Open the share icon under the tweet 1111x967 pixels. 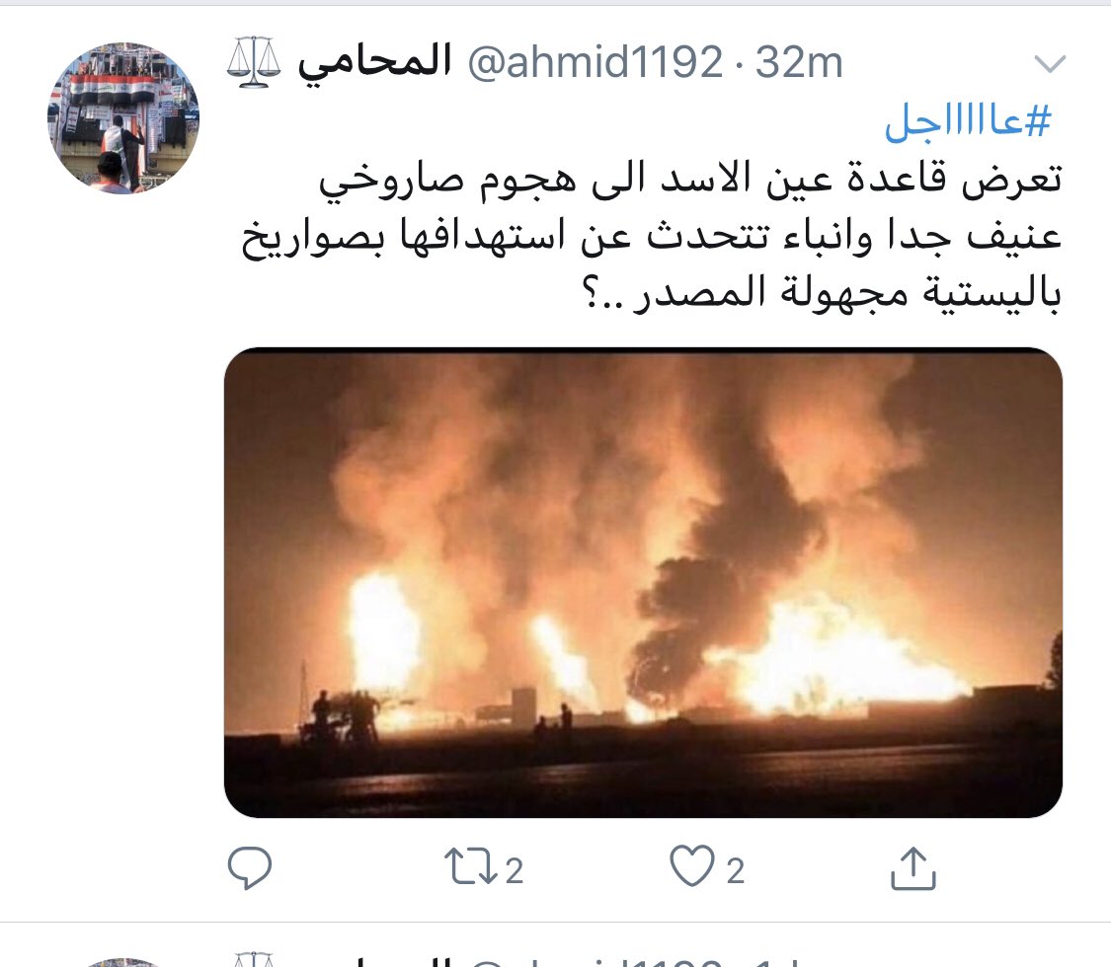pos(913,868)
